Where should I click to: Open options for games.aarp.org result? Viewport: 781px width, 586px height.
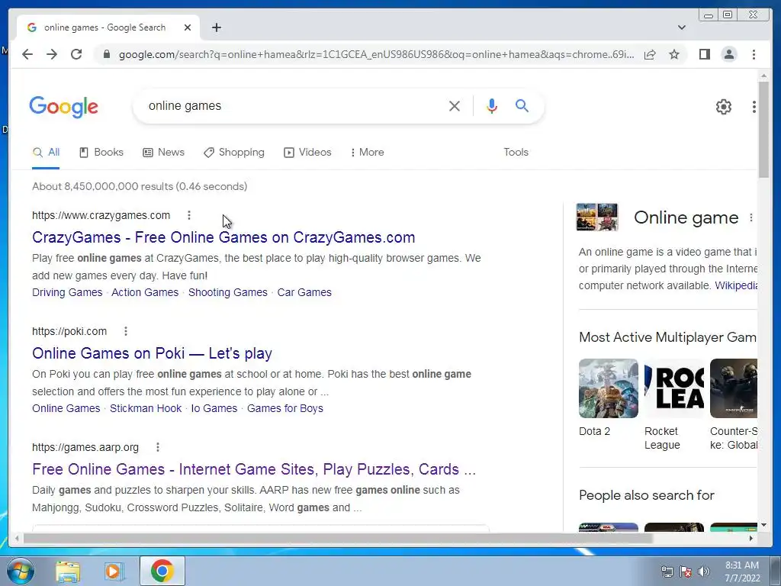point(157,447)
